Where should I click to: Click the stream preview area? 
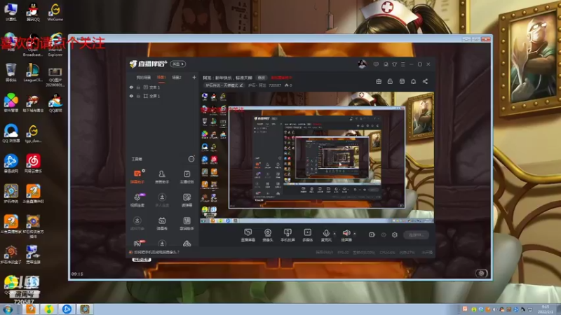click(x=317, y=157)
